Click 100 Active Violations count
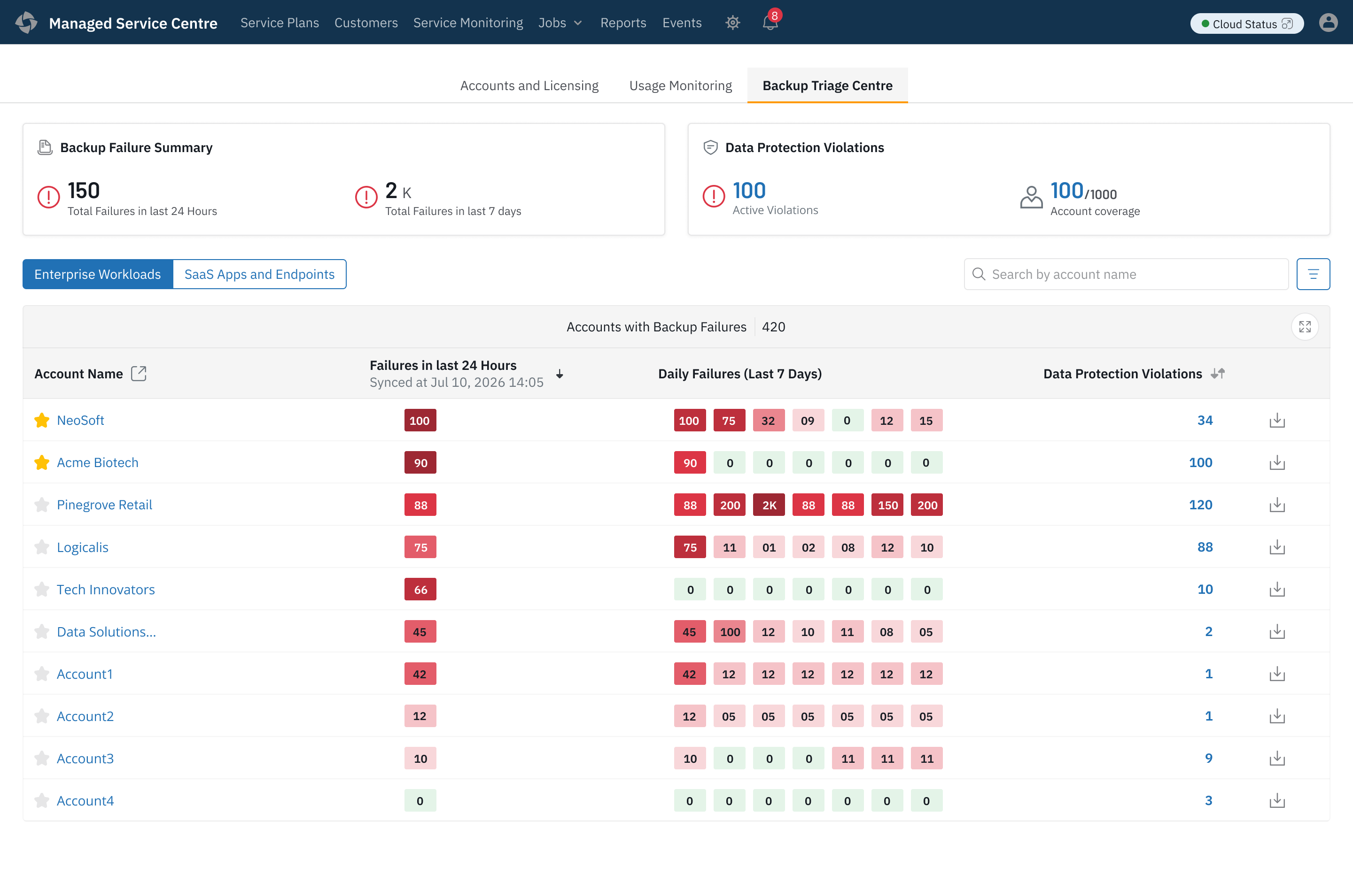This screenshot has height=890, width=1353. [749, 190]
